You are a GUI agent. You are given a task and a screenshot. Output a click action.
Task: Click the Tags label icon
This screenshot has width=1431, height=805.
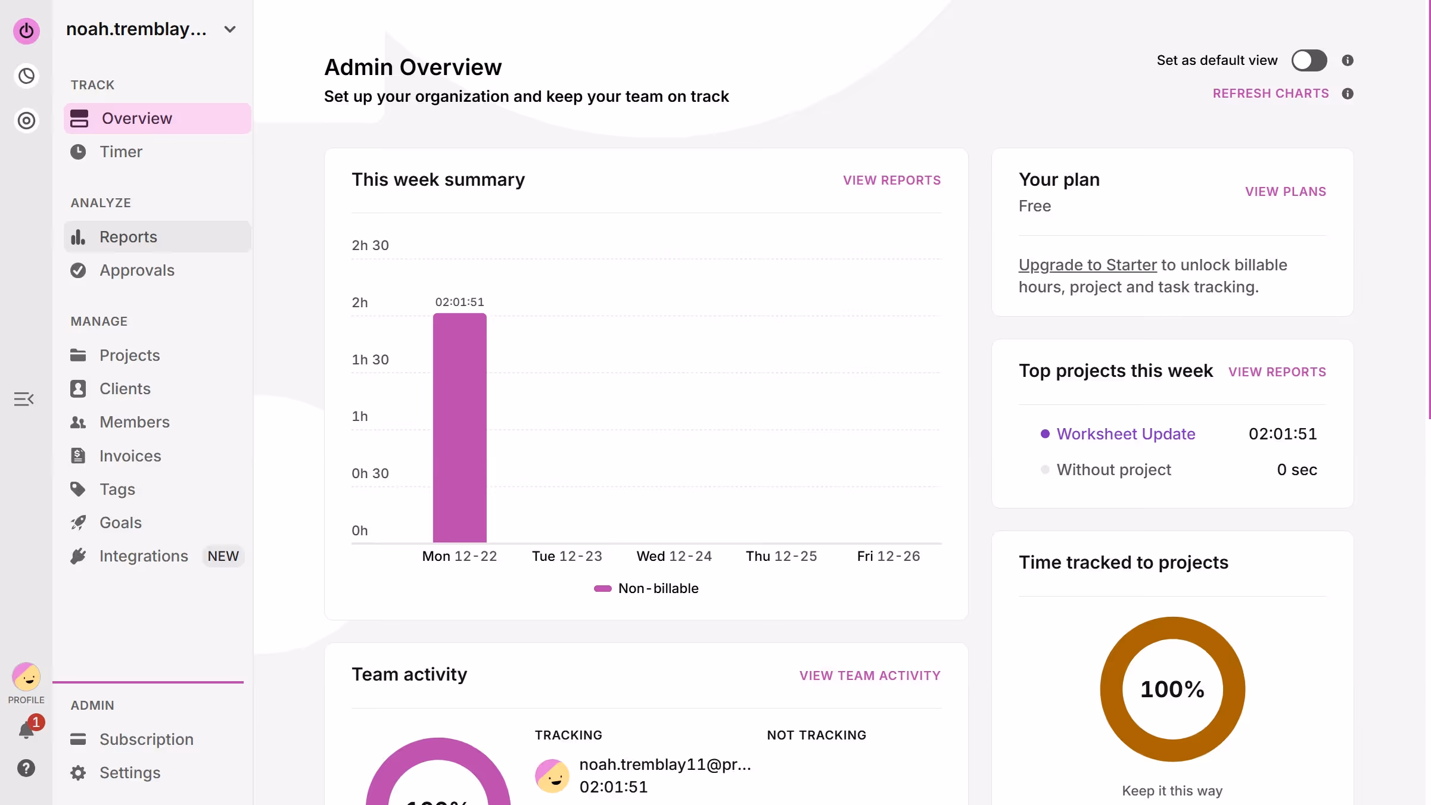78,489
